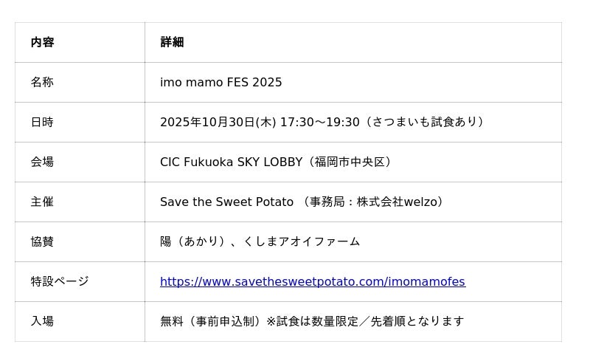Select the 特設ページ row label
Screen dimensions: 590x364
[59, 281]
